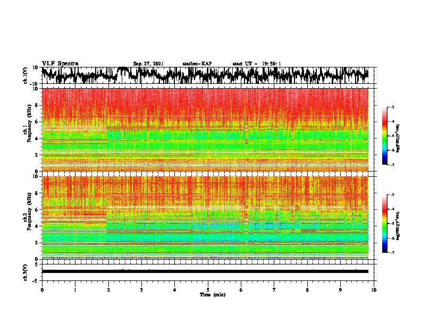Click the "-3" label on ch.1 color bar
This screenshot has width=421, height=325.
[392, 107]
